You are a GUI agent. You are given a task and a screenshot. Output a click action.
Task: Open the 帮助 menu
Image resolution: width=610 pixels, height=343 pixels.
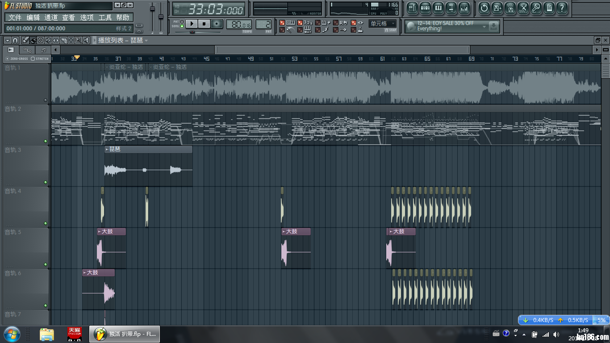[x=123, y=17]
